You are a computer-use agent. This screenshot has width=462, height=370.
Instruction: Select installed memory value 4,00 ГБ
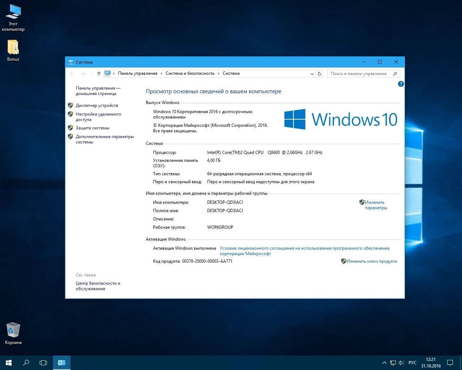coord(214,160)
